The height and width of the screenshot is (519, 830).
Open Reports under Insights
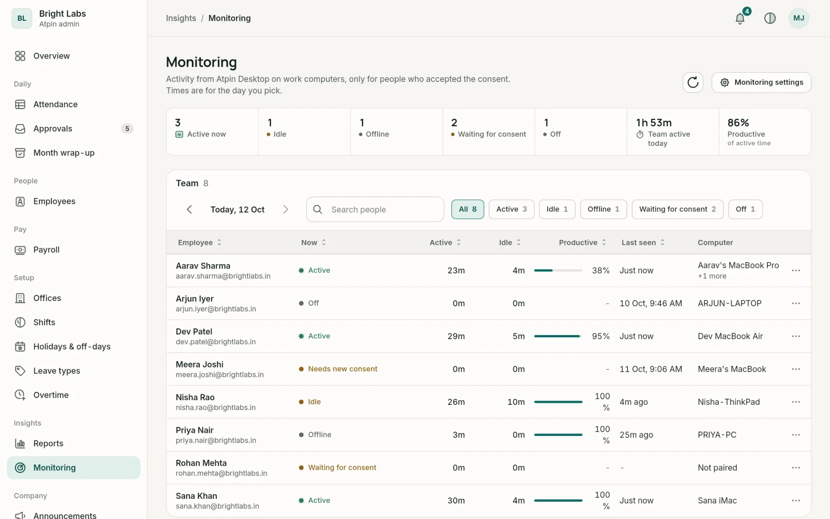click(74, 444)
